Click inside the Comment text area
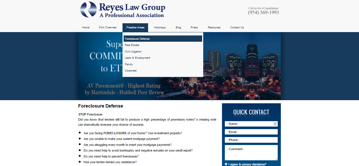359x166 pixels. pyautogui.click(x=251, y=153)
